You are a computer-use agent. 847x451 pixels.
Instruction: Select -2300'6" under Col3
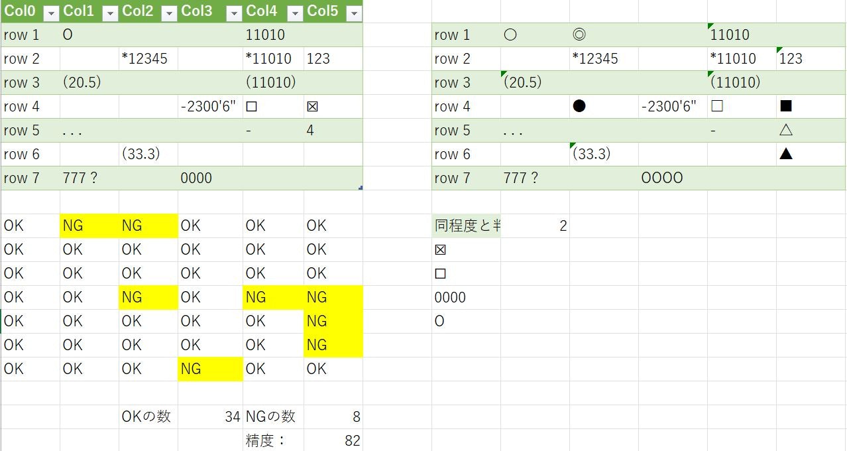[x=210, y=106]
